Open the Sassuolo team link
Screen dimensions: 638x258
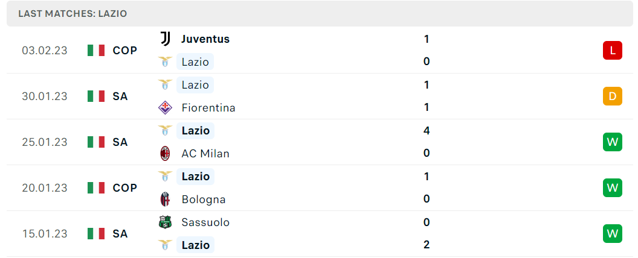click(205, 222)
